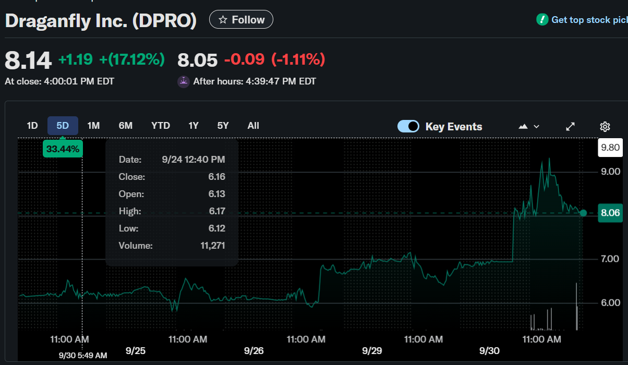Screen dimensions: 628x365
Task: Select the 1Y time range
Action: 194,126
